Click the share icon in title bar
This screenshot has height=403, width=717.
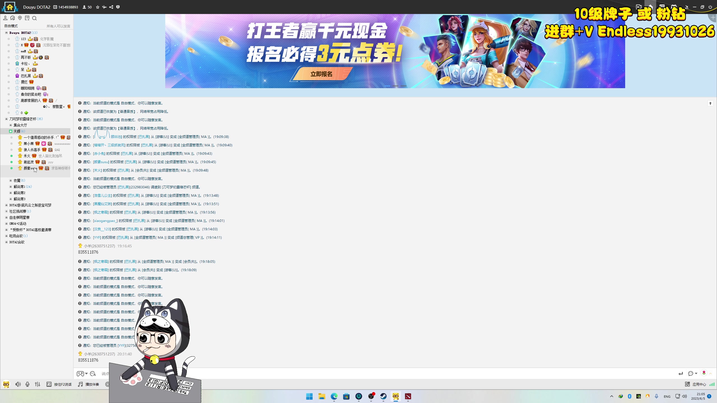(x=111, y=7)
